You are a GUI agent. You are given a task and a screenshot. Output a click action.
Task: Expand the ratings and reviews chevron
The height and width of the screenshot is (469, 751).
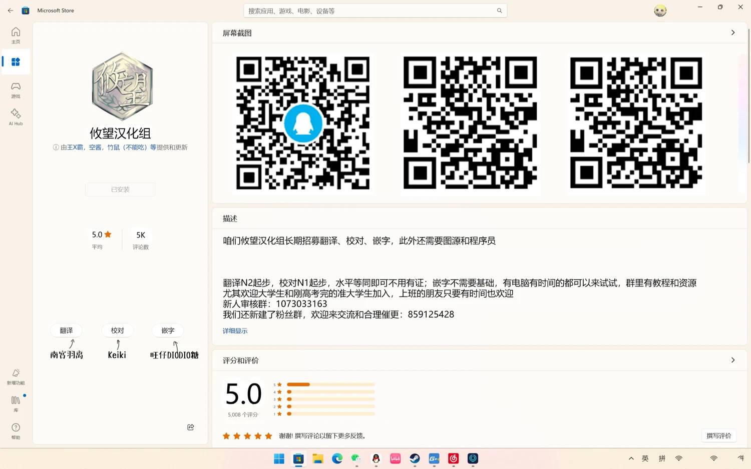tap(732, 360)
